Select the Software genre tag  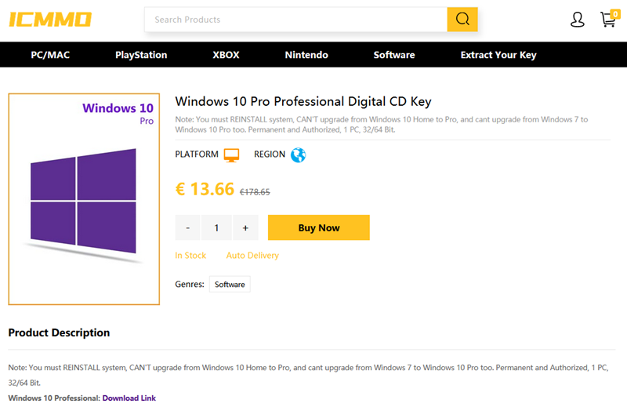pyautogui.click(x=230, y=285)
